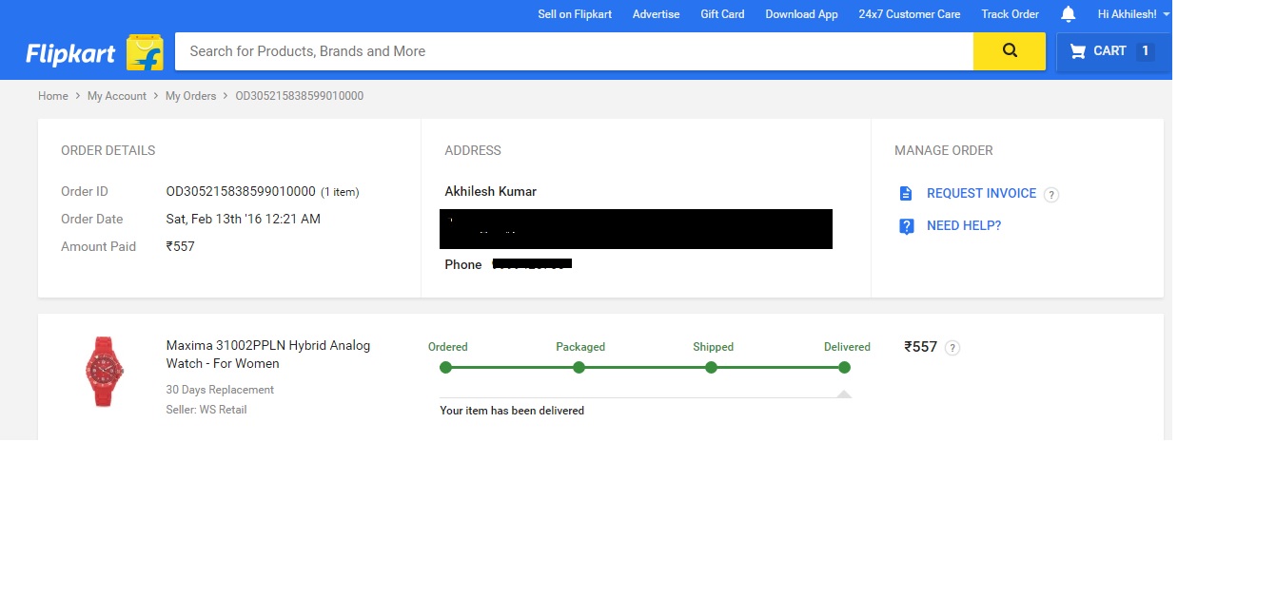The height and width of the screenshot is (596, 1276).
Task: Open Sell on Flipkart
Action: tap(575, 14)
